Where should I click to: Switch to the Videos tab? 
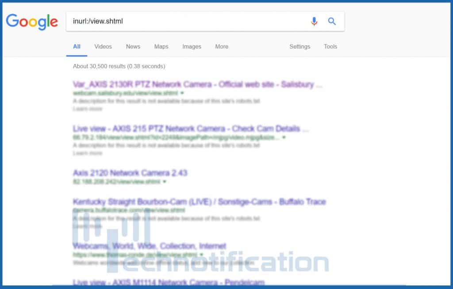103,46
